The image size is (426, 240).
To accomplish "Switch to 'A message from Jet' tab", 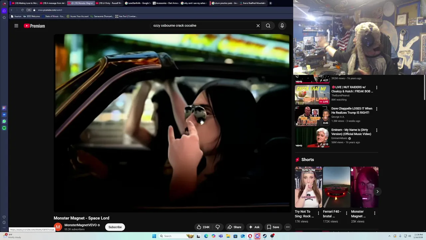I will (53, 3).
